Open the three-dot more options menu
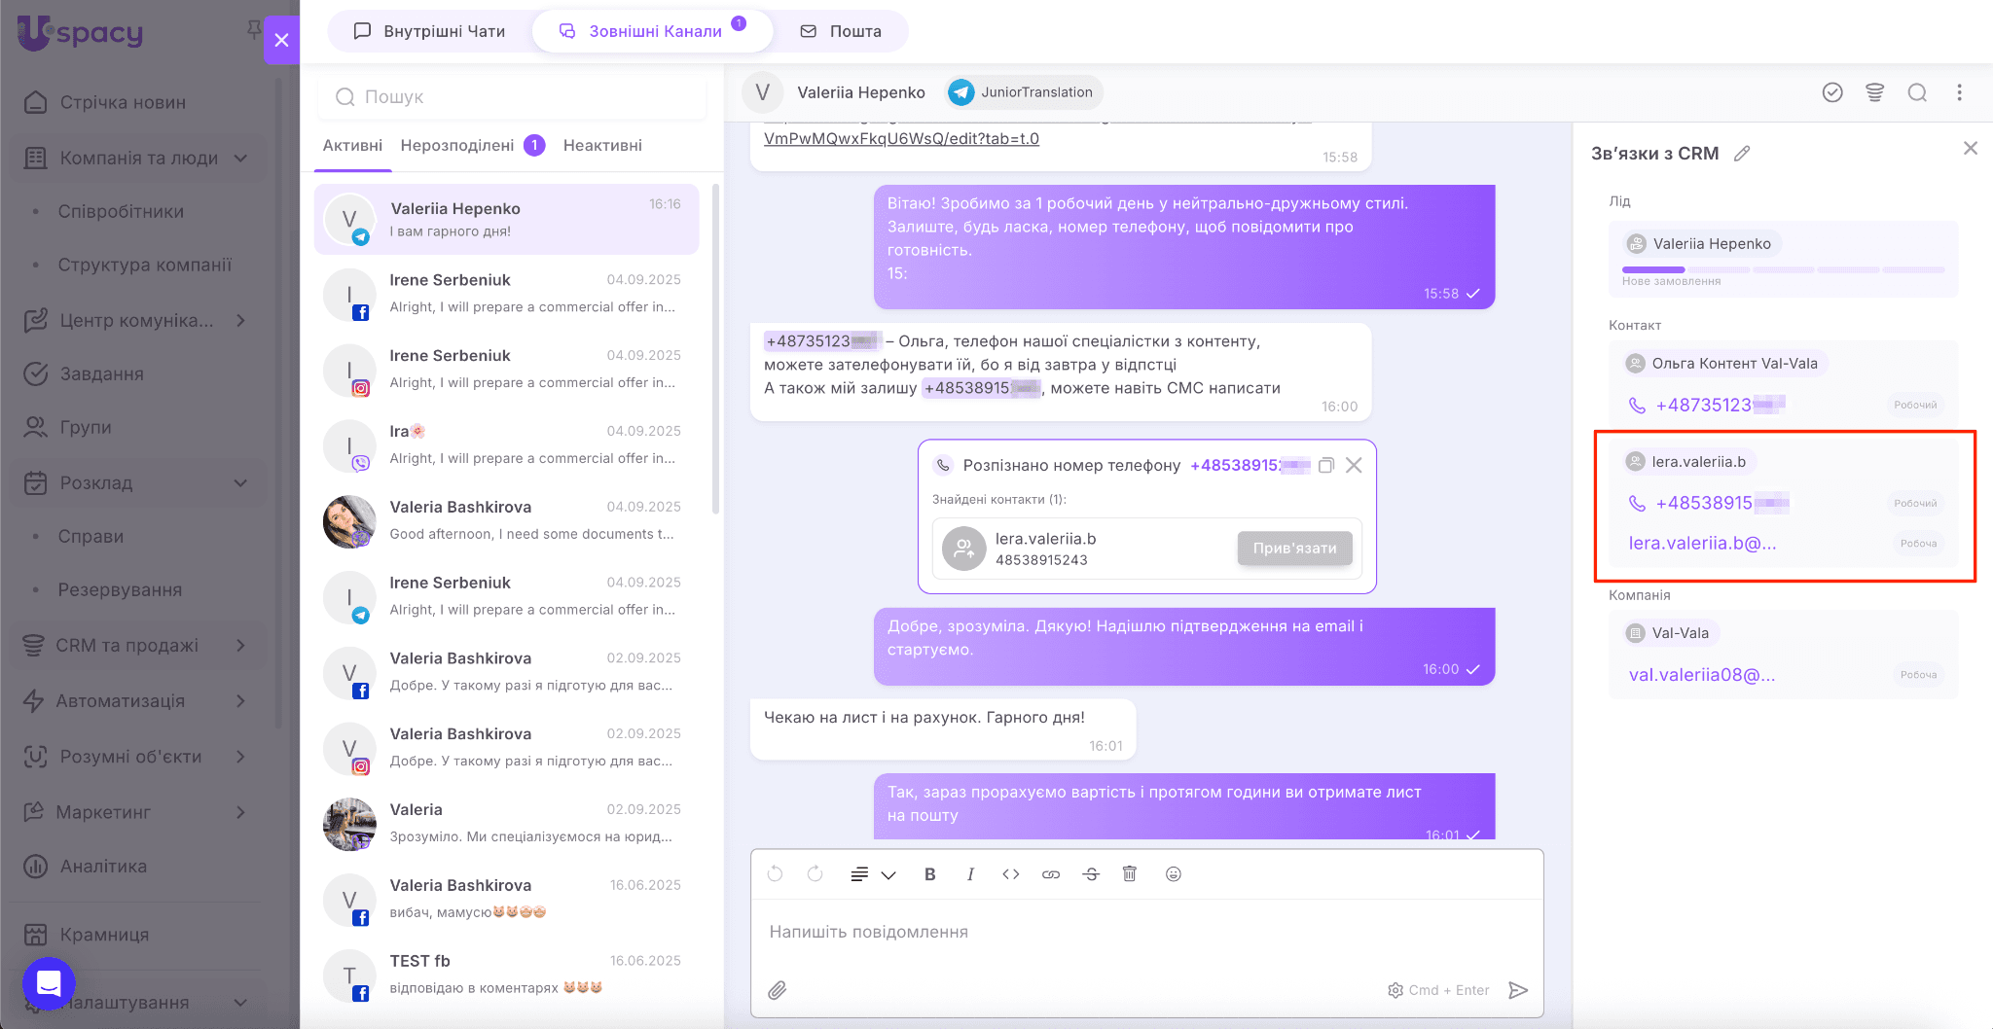This screenshot has height=1029, width=1993. tap(1960, 92)
